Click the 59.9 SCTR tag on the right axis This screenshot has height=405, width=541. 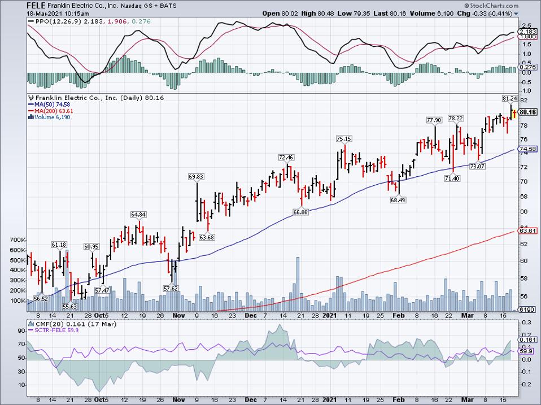coord(527,351)
